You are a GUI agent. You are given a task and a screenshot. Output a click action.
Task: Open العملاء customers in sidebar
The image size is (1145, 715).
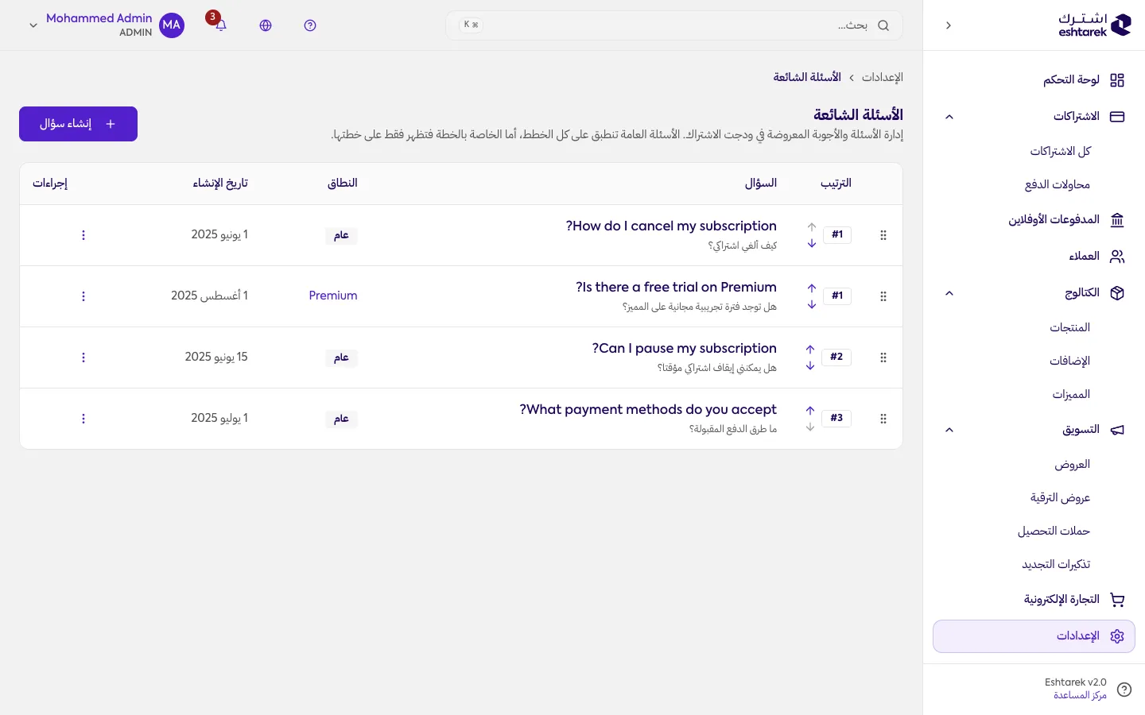click(1034, 257)
